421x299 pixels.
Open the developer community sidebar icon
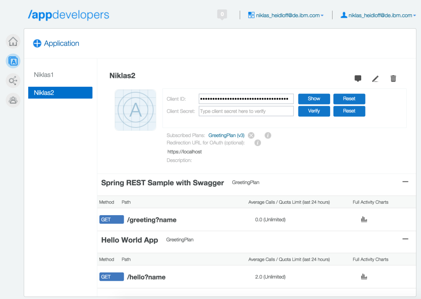(x=13, y=100)
